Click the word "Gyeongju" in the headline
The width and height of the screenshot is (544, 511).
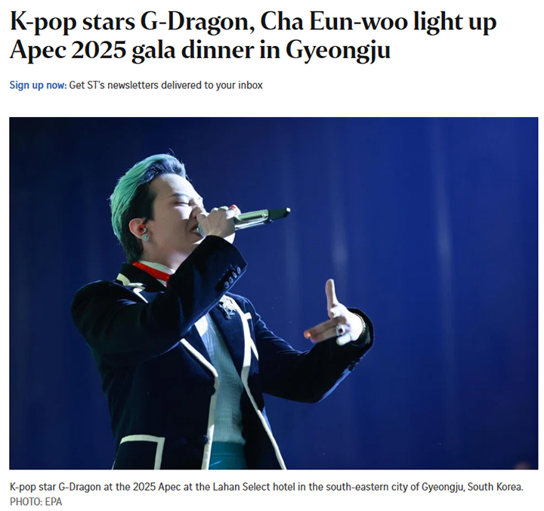pyautogui.click(x=338, y=51)
